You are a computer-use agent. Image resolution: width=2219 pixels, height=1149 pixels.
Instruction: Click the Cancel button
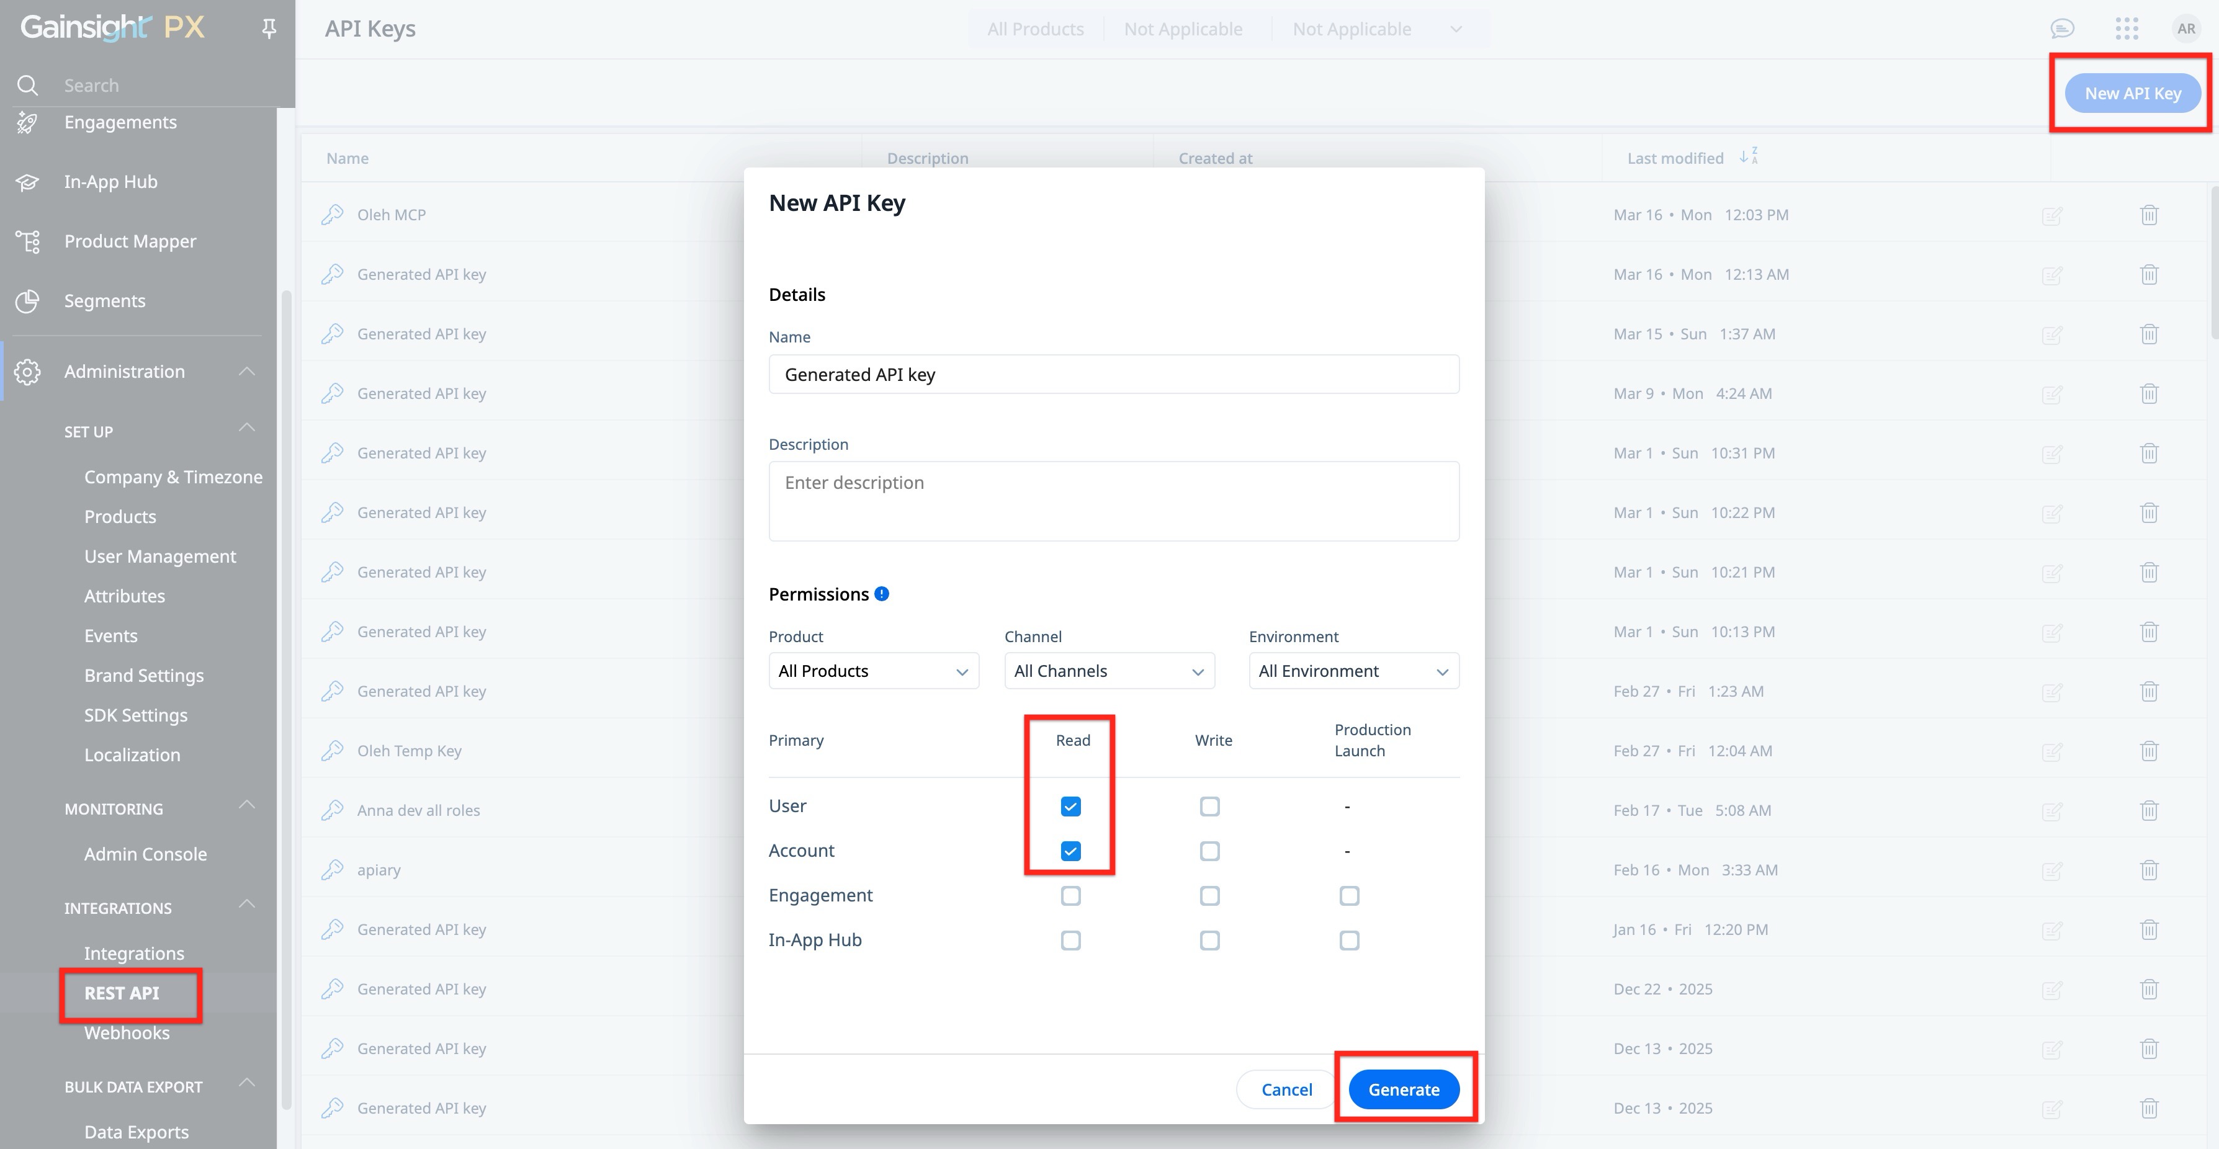click(1286, 1089)
